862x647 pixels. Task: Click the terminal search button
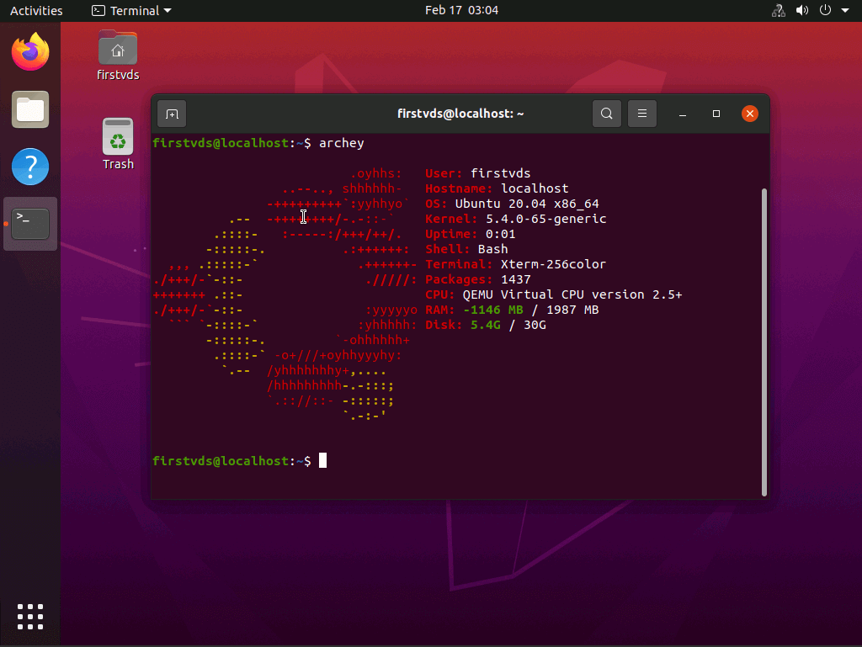(606, 114)
